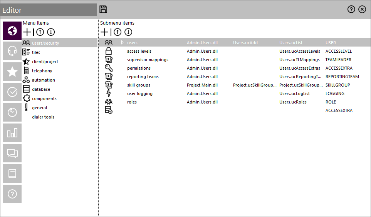Add a new submenu item with plus
The image size is (371, 217).
[x=104, y=32]
